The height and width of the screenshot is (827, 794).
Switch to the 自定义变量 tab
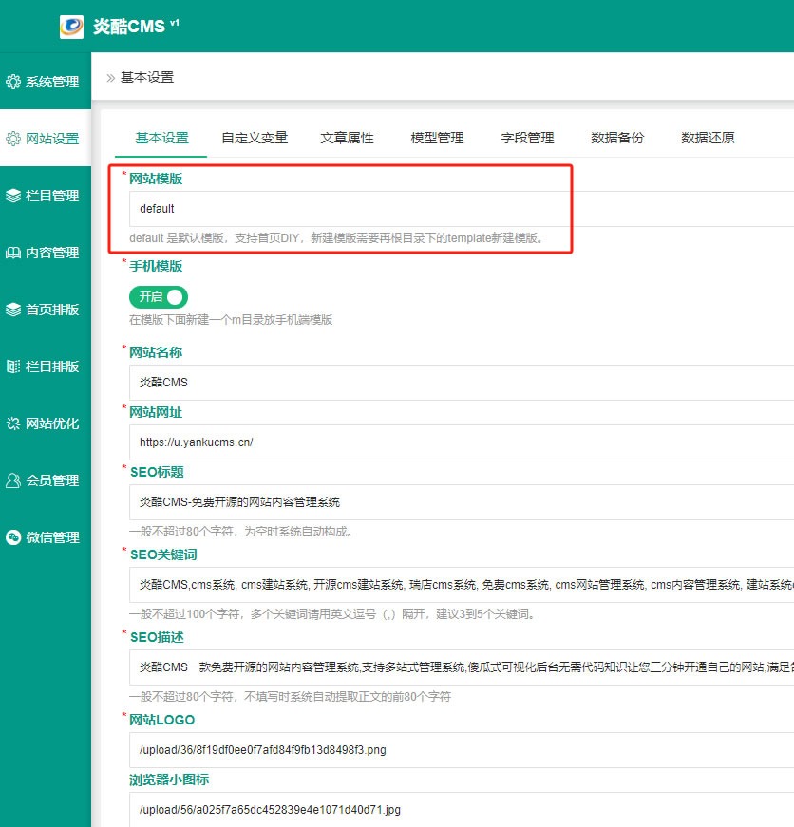click(255, 139)
